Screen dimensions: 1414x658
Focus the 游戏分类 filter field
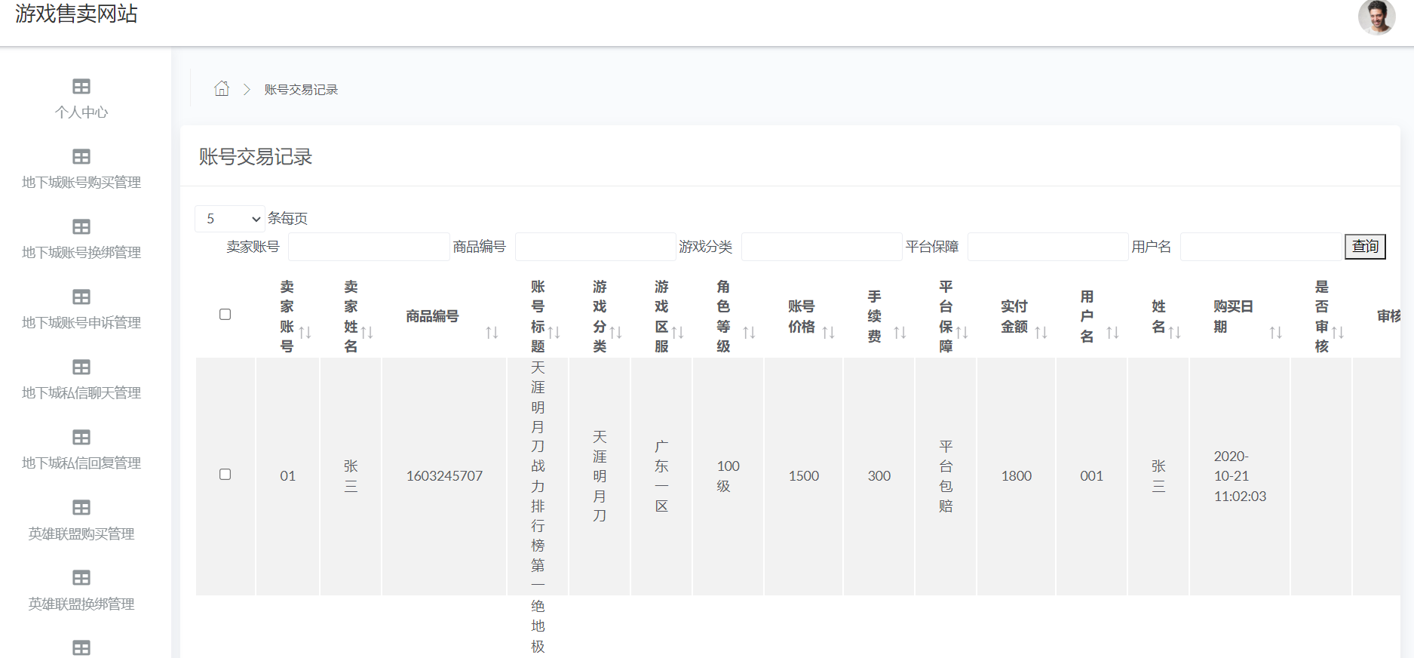pyautogui.click(x=822, y=247)
